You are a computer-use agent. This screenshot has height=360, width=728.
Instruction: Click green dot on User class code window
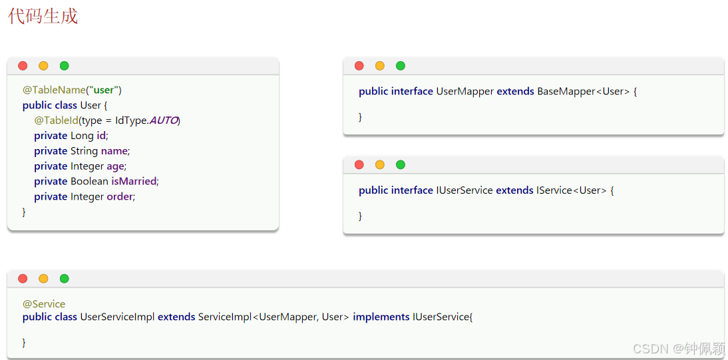click(65, 66)
